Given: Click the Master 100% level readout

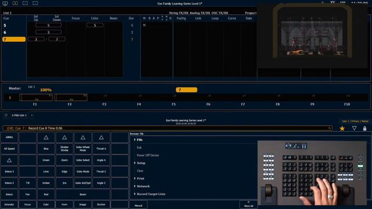Looking at the screenshot, I should tap(46, 90).
